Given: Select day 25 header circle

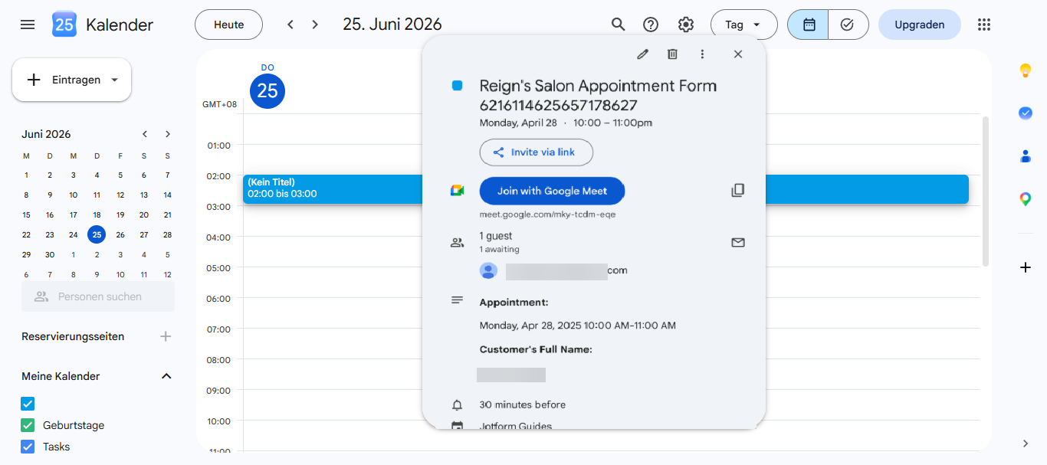Looking at the screenshot, I should tap(267, 91).
